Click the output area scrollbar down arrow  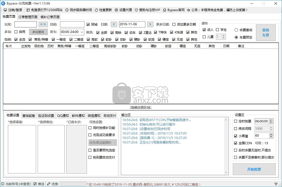[226, 172]
